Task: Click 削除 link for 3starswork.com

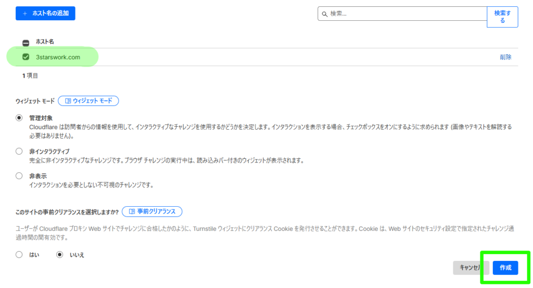Action: click(505, 57)
